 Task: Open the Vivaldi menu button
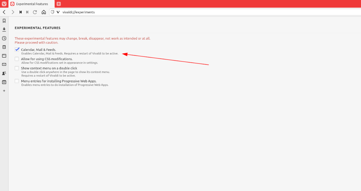4,4
